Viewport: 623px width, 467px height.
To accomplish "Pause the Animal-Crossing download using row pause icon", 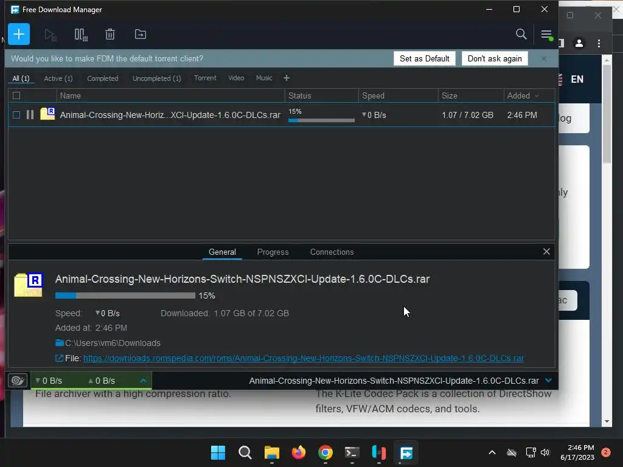I will [30, 115].
